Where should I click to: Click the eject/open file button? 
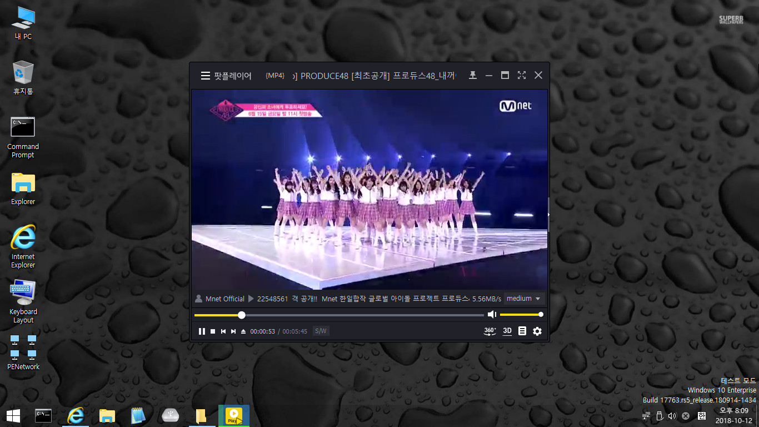coord(243,331)
